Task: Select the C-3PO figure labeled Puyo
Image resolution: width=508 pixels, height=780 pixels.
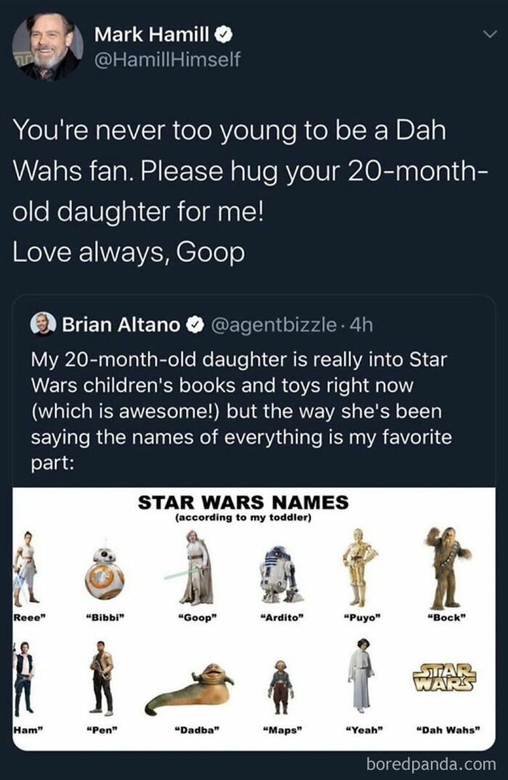Action: coord(359,566)
